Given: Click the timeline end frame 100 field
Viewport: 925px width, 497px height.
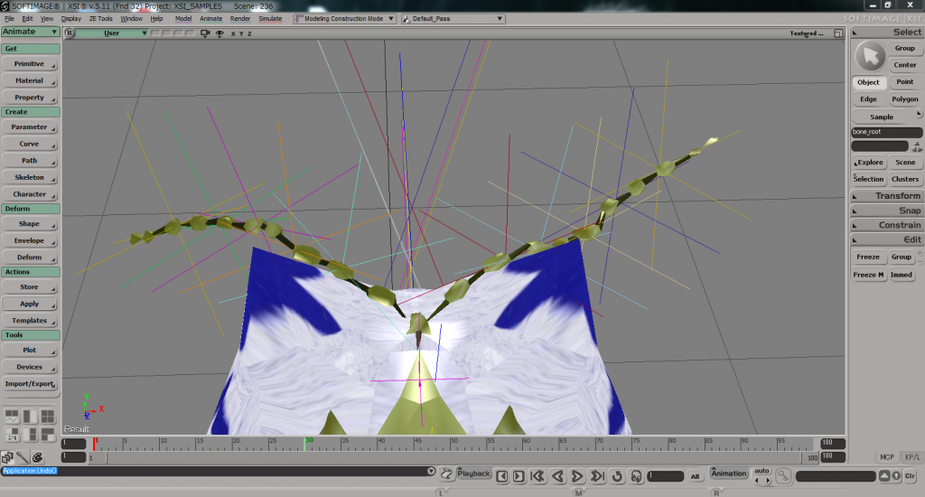Looking at the screenshot, I should tap(833, 443).
